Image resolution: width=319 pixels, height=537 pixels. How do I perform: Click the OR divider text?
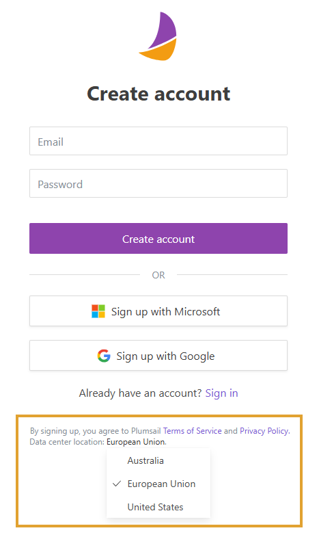(x=158, y=275)
